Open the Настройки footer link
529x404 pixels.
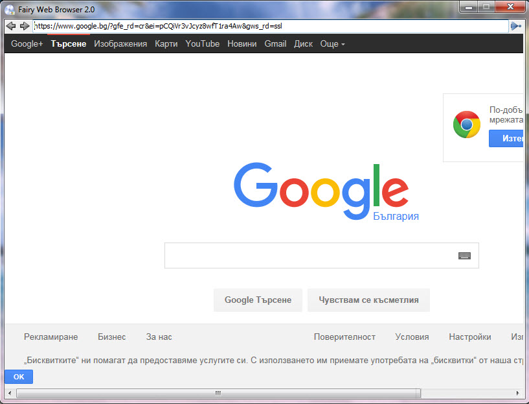click(x=470, y=337)
